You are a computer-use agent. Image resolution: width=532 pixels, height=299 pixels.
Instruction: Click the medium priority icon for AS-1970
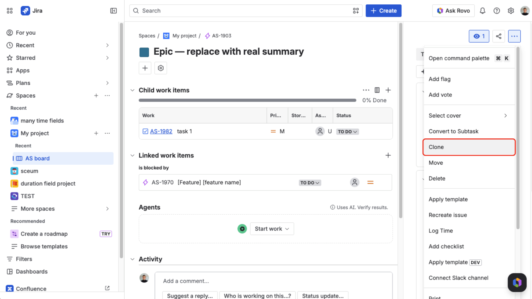click(x=371, y=182)
